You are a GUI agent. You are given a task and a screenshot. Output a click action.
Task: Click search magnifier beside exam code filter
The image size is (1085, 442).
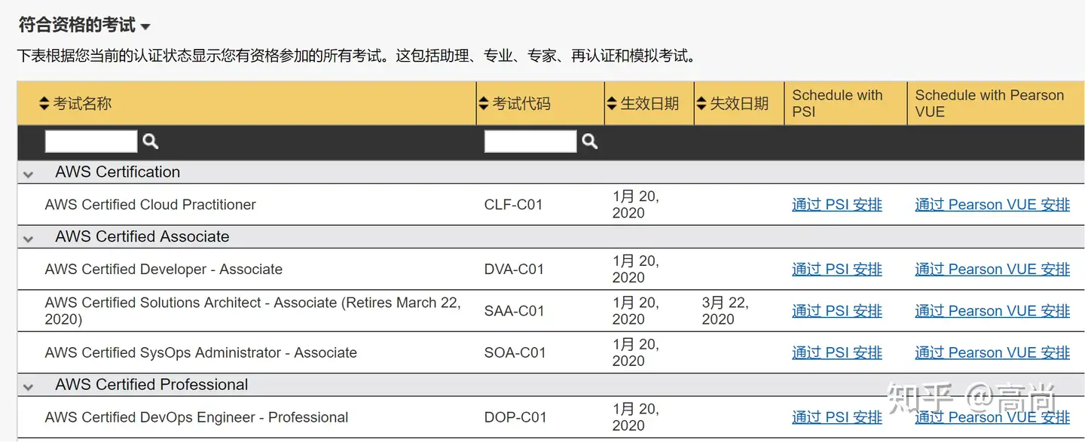click(590, 142)
